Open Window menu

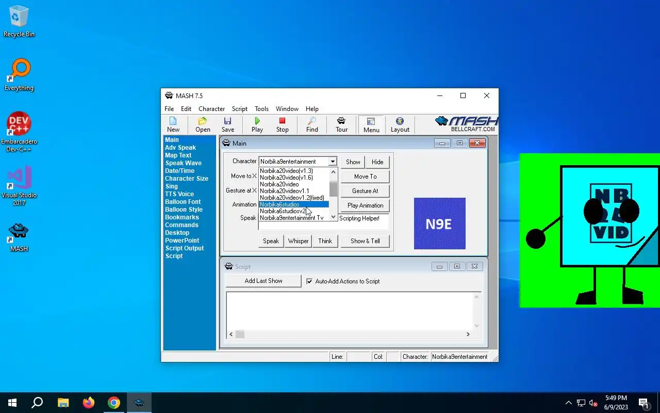(287, 109)
